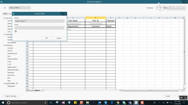The width and height of the screenshot is (188, 105).
Task: Open Outlook from the taskbar
Action: [x=100, y=103]
